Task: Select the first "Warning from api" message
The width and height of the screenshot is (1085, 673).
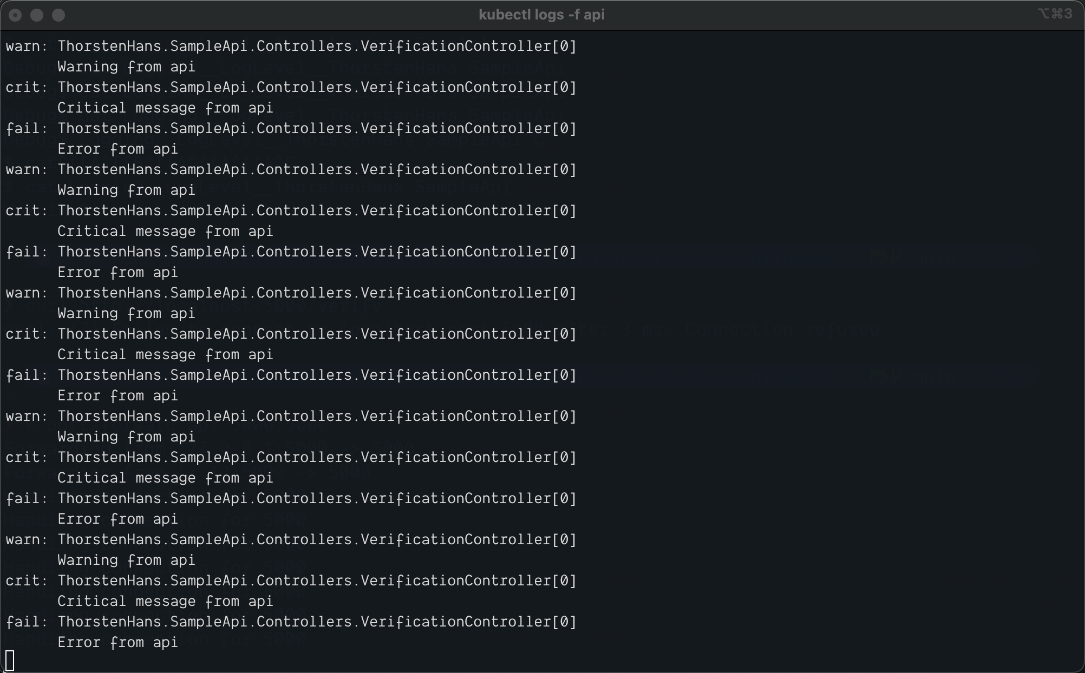Action: click(126, 67)
